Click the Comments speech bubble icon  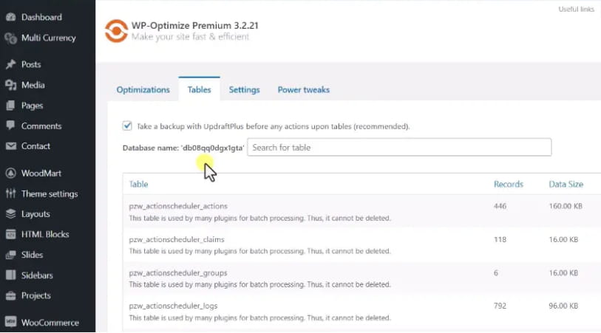pyautogui.click(x=10, y=126)
